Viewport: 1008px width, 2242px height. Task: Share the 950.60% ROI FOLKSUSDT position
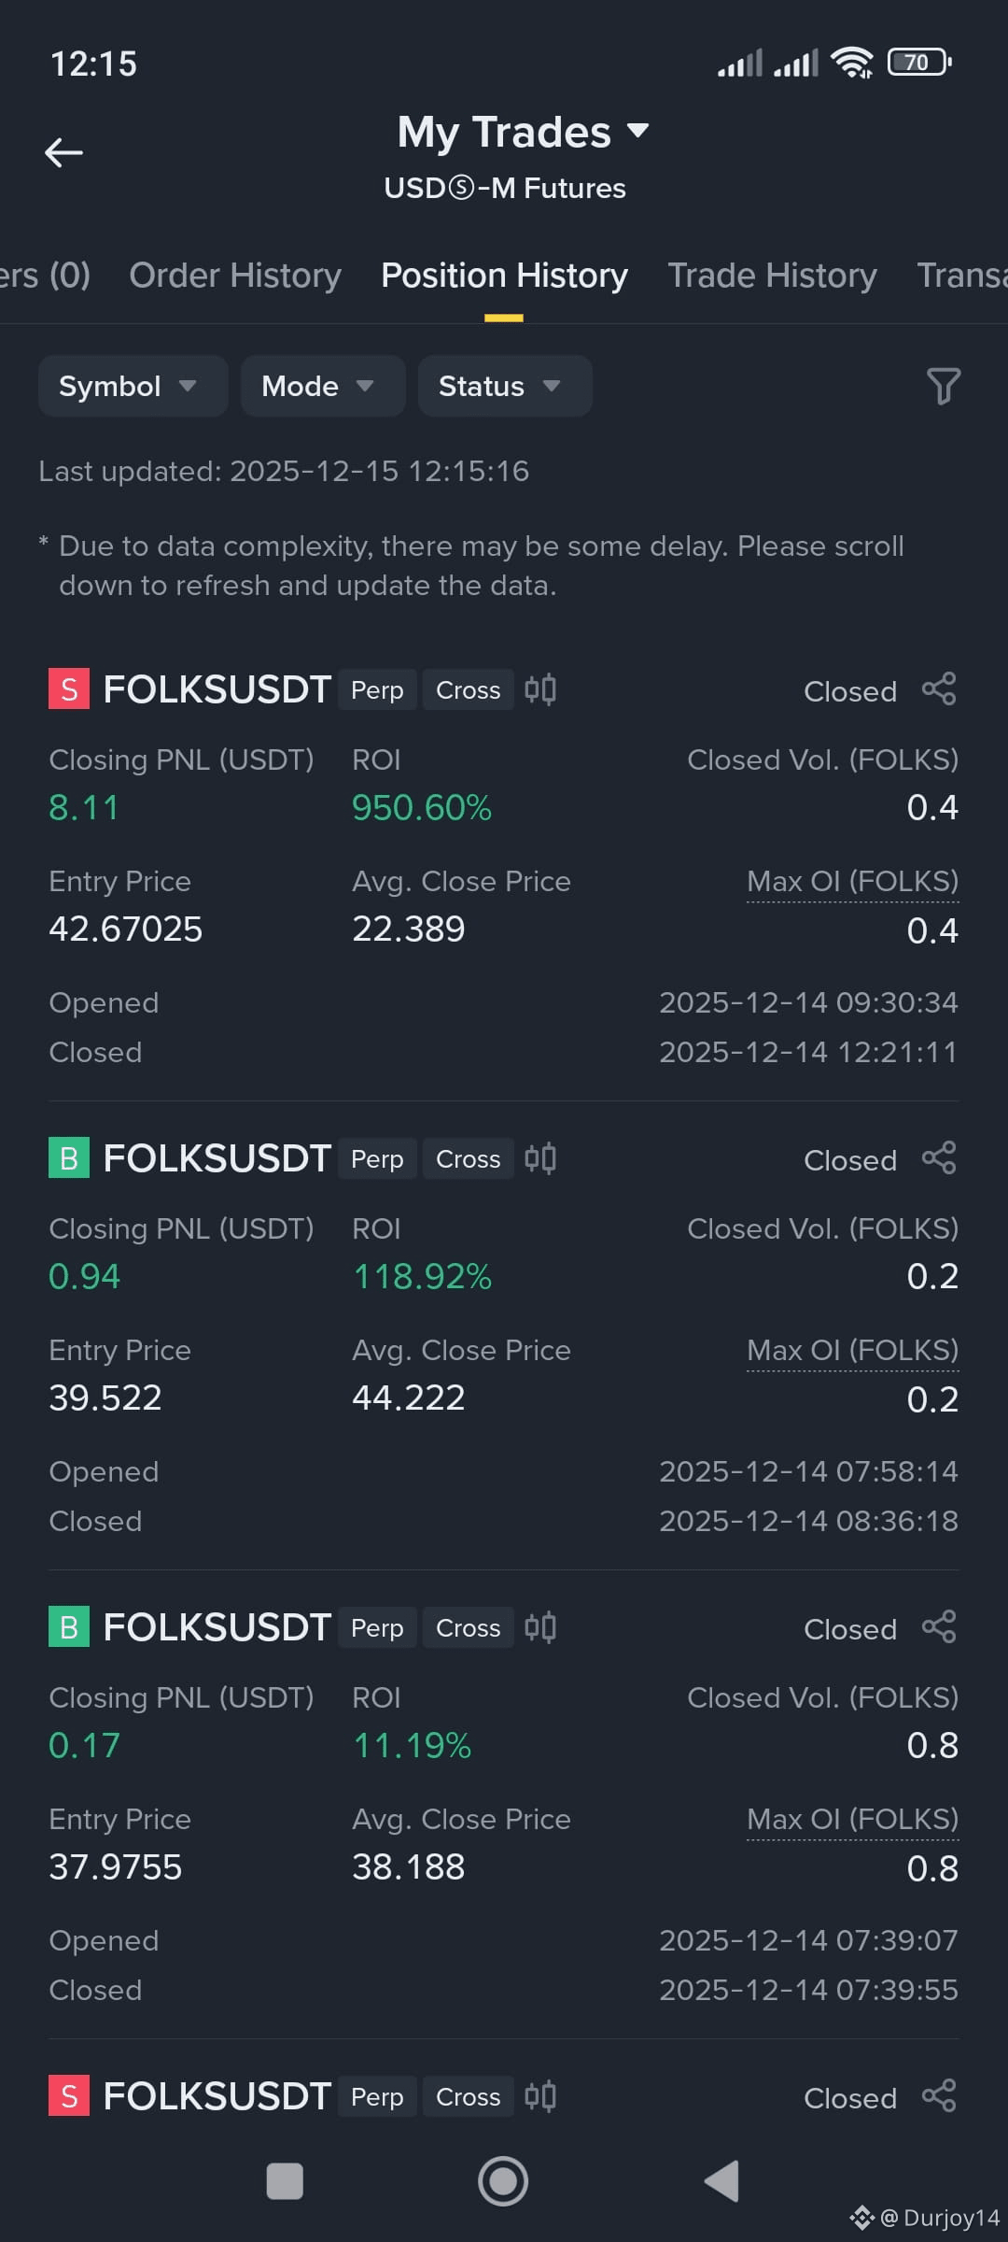pyautogui.click(x=939, y=689)
